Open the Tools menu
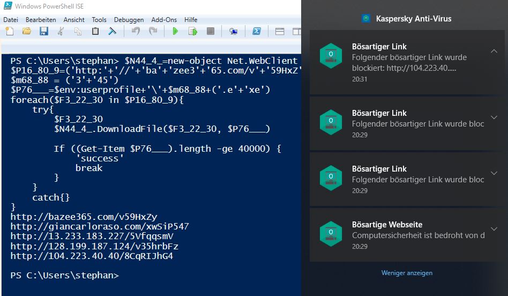508x296 pixels. (99, 20)
